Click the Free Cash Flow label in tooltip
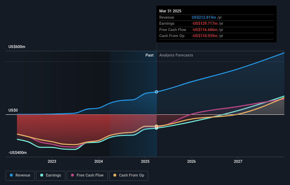 pos(173,30)
